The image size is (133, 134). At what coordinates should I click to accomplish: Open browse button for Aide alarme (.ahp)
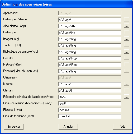pos(127,26)
